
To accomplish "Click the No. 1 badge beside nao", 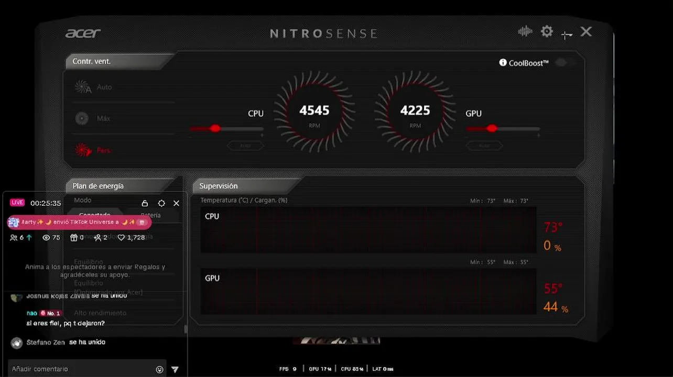I will coord(51,313).
